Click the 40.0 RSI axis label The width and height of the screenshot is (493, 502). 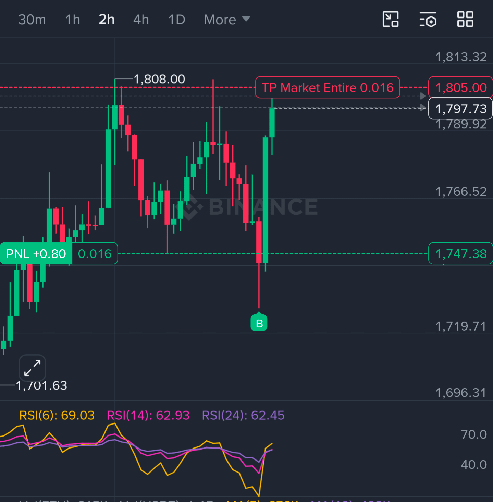tap(474, 465)
